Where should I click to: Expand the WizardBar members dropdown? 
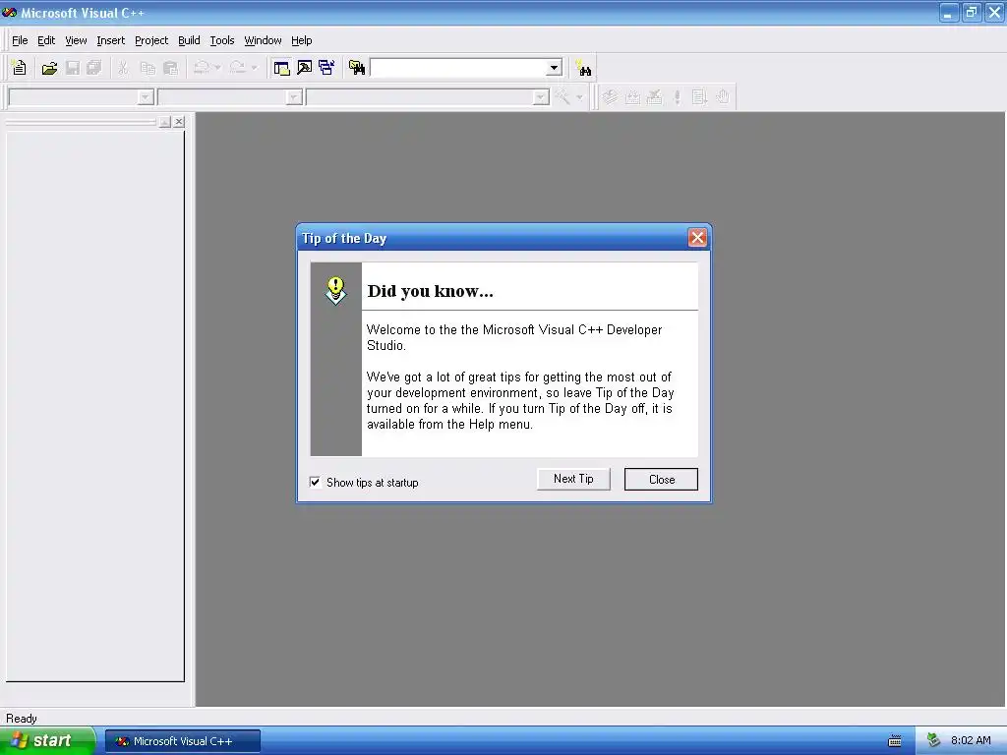541,97
